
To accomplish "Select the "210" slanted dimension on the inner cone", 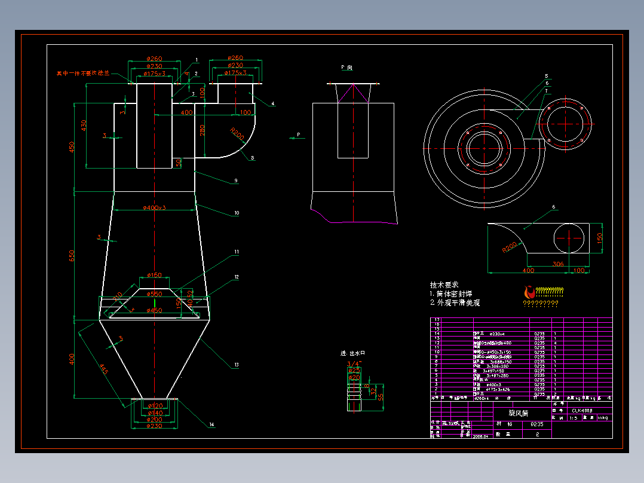I will click(x=118, y=296).
